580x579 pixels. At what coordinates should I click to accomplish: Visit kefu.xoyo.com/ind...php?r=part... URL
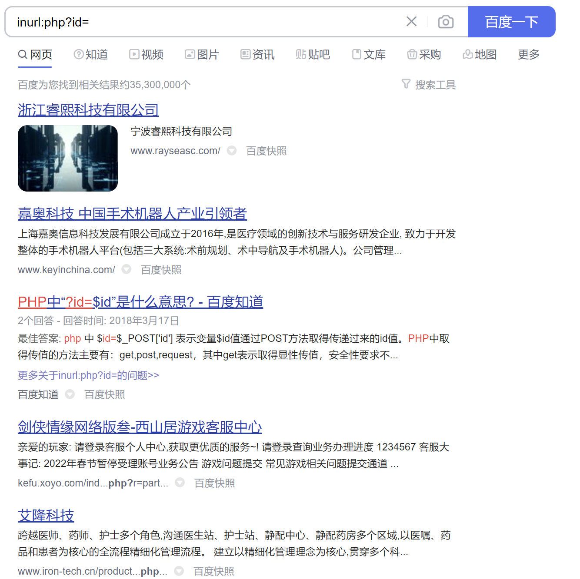click(93, 483)
